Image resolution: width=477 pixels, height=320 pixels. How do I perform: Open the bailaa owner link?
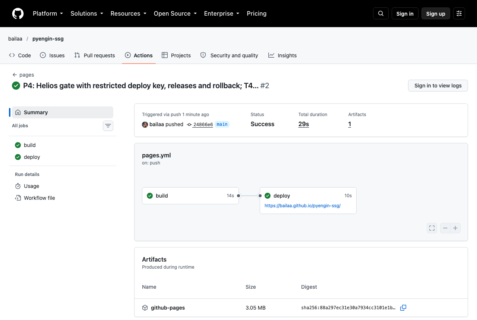click(x=15, y=39)
